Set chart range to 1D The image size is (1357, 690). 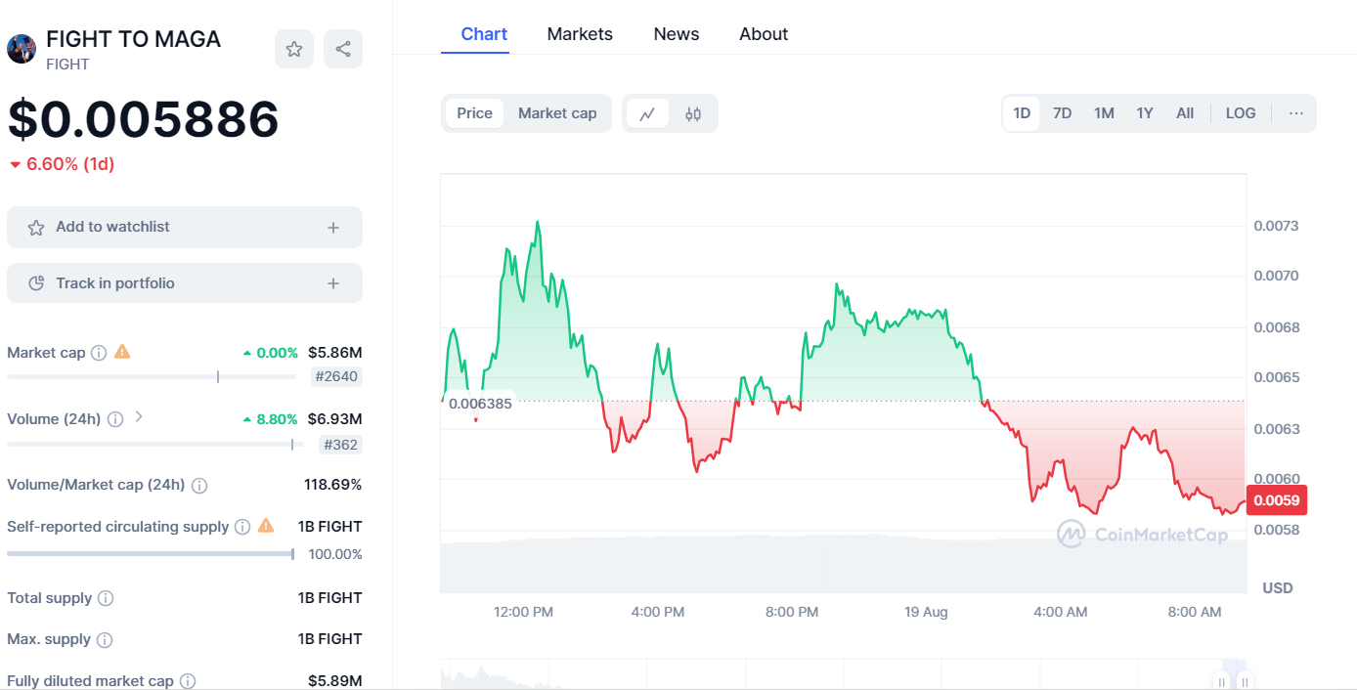(1022, 113)
